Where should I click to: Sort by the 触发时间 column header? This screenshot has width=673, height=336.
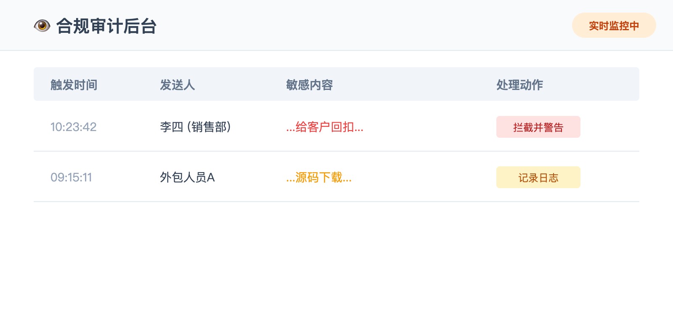point(74,85)
